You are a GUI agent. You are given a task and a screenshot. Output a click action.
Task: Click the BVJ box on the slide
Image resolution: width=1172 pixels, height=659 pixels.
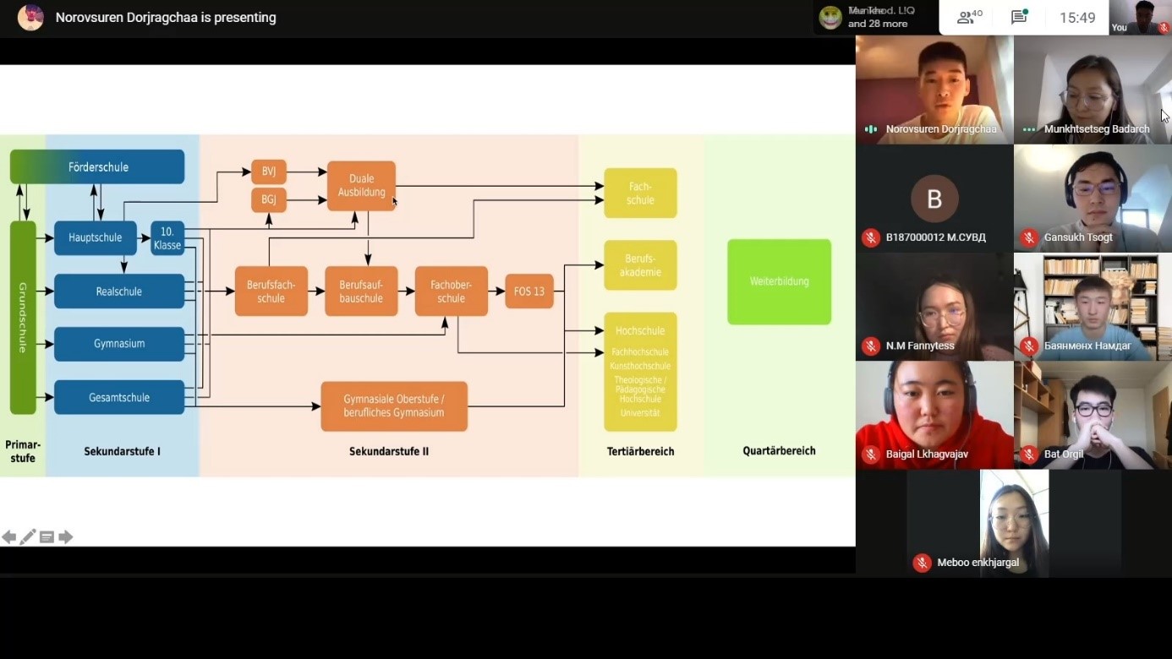click(x=269, y=172)
